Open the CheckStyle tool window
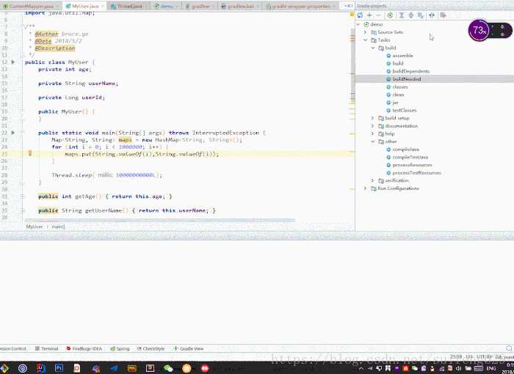 [x=151, y=349]
